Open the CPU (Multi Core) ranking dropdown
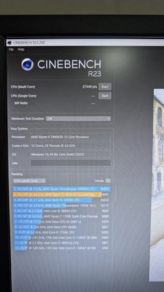Screen dimensions: 164x292 [29, 181]
